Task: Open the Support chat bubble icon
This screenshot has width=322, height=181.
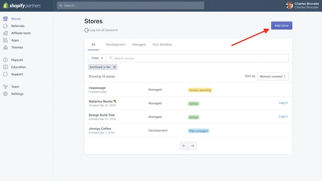Action: 5,74
